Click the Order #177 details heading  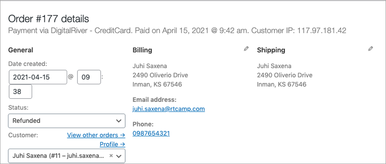[49, 19]
